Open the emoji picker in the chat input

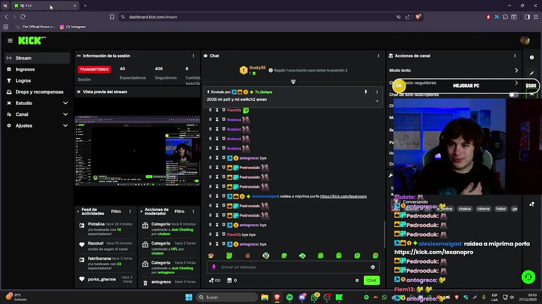click(x=373, y=267)
